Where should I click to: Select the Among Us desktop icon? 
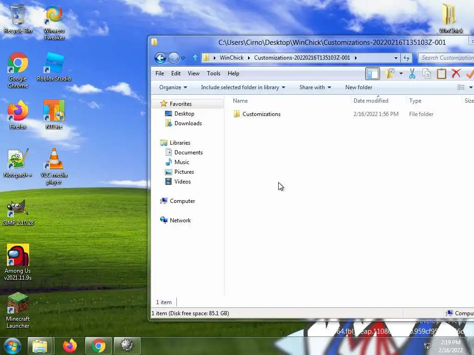(x=18, y=263)
